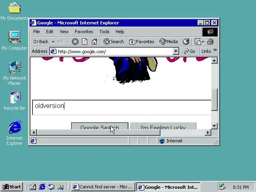Launch Outlook Express quick launch icon
Viewport: 256px width, 192px height.
(51, 187)
